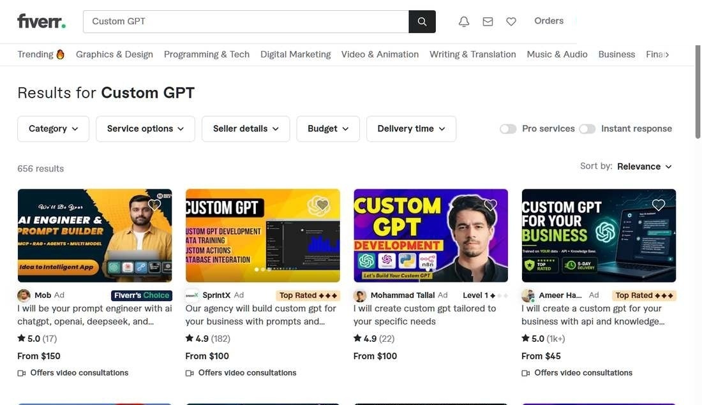Click video camera icon under SprintX gig

pos(190,373)
